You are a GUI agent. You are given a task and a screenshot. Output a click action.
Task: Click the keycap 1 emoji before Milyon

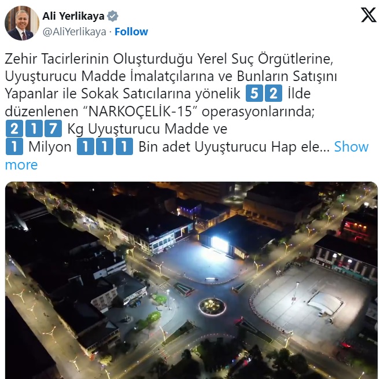(14, 146)
